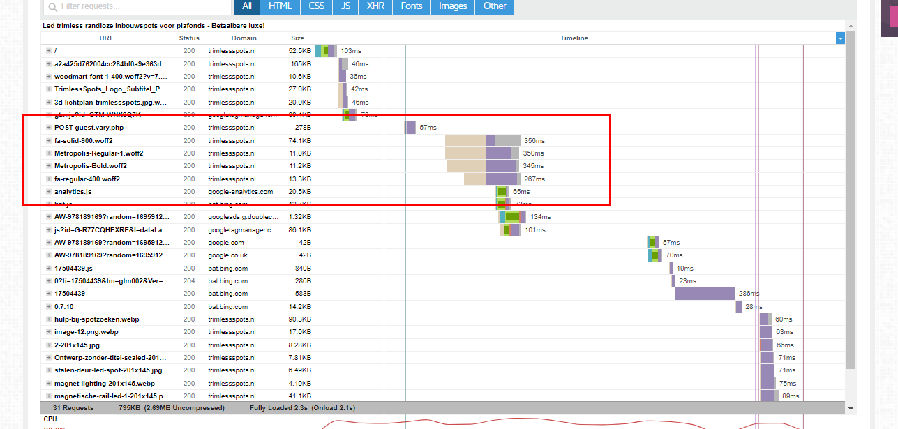Image resolution: width=898 pixels, height=429 pixels.
Task: Click the 134ms bar of googleads AW-978189169
Action: pyautogui.click(x=513, y=217)
